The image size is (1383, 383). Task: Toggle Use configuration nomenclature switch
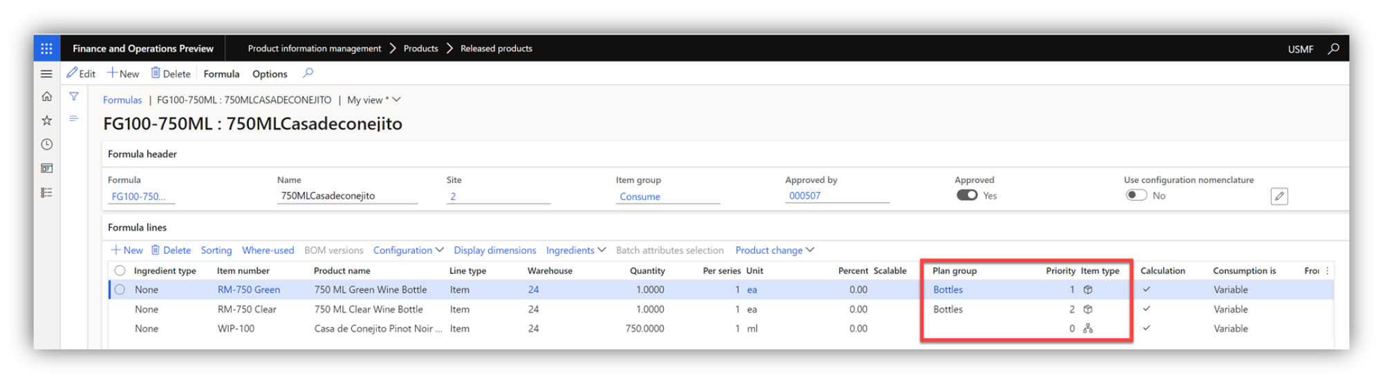click(x=1136, y=195)
